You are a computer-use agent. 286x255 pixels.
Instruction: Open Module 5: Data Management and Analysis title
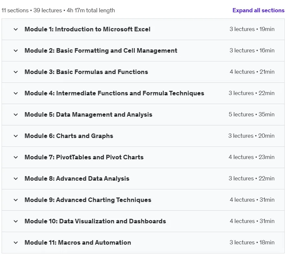pos(88,114)
